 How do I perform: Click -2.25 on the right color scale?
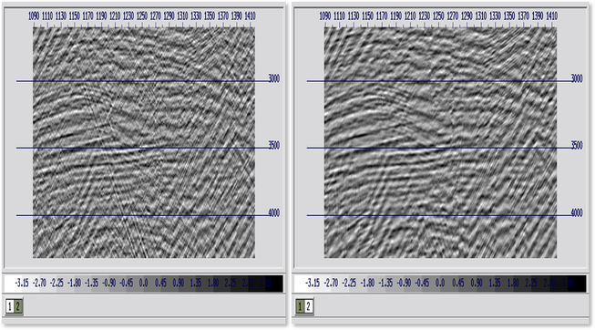point(349,283)
